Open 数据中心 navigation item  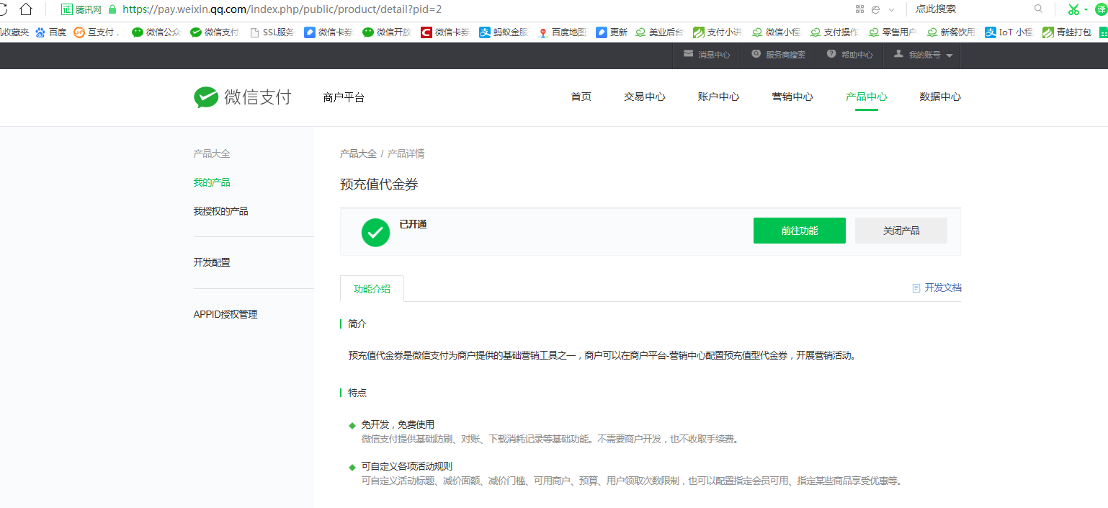pos(940,97)
